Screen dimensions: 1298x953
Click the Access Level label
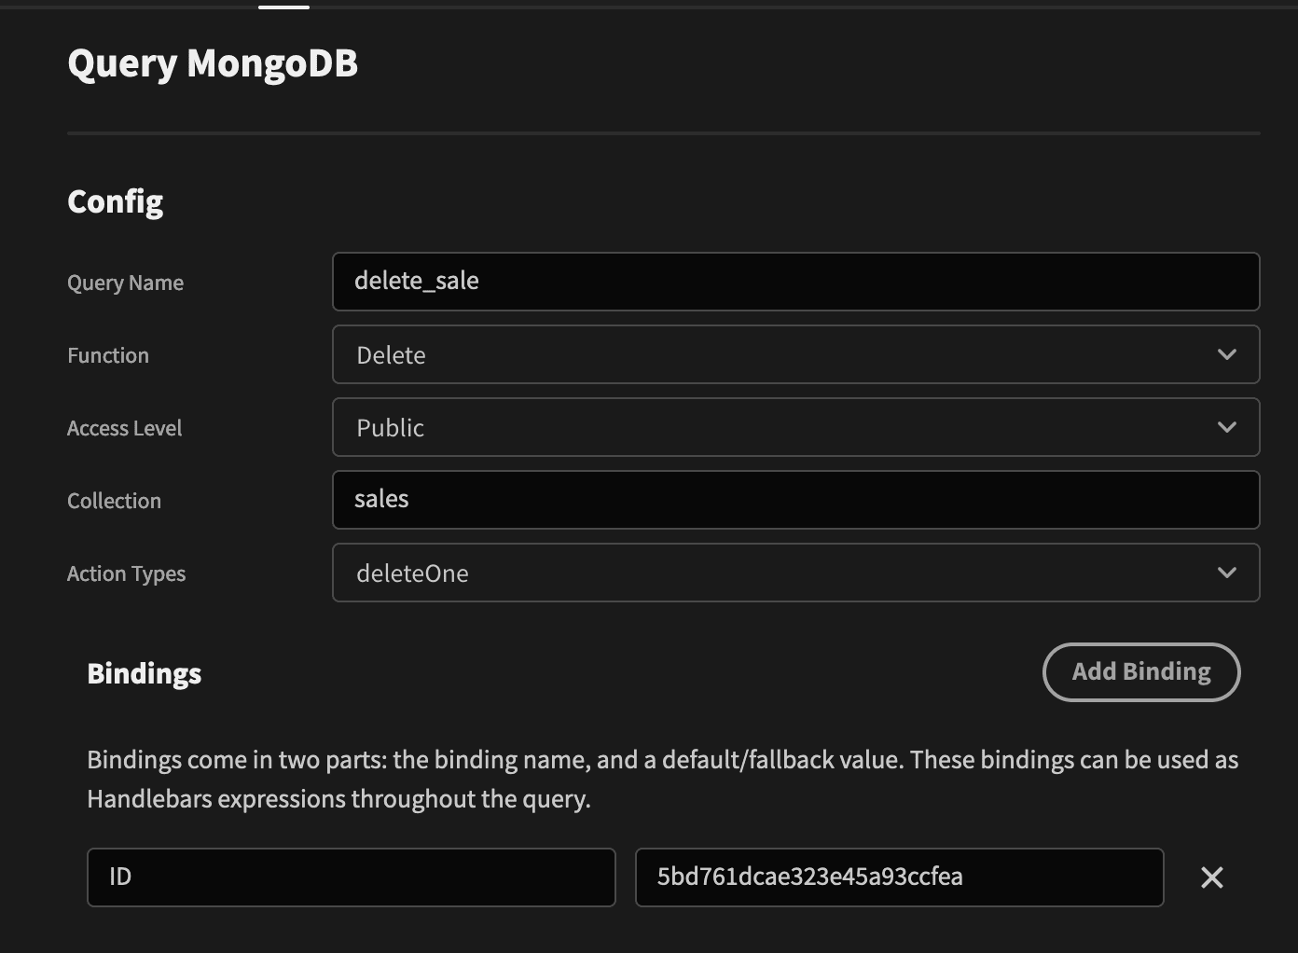(x=125, y=428)
